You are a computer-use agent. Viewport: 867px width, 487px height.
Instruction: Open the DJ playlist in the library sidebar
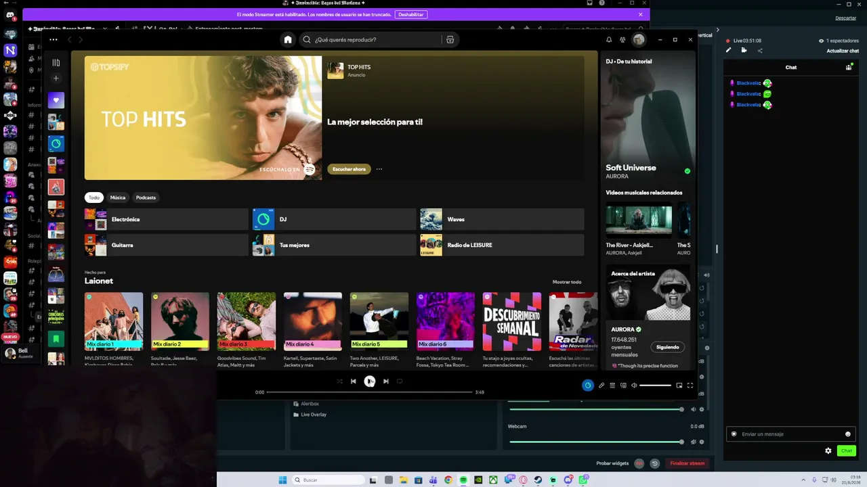point(56,143)
